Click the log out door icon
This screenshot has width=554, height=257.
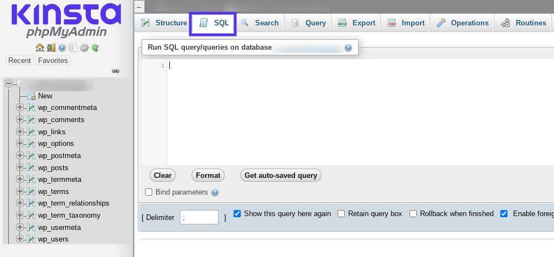click(x=51, y=48)
